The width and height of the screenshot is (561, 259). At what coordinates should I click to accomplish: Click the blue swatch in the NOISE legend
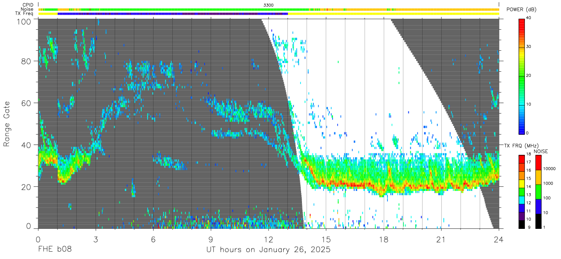pyautogui.click(x=539, y=206)
